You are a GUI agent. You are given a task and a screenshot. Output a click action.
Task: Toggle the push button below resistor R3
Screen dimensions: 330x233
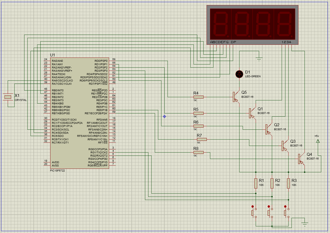pos(286,213)
